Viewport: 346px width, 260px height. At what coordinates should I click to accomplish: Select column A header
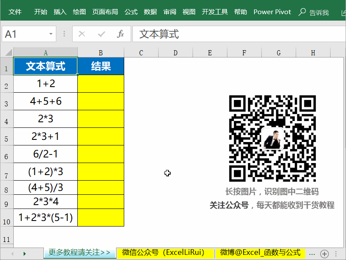point(46,53)
